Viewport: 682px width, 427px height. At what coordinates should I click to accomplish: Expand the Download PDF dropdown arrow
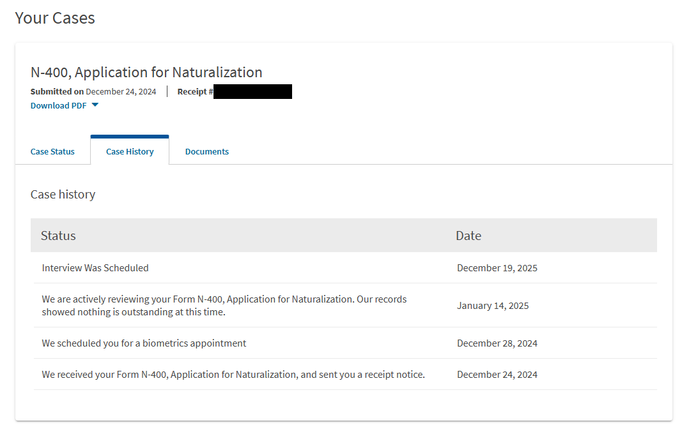(x=95, y=105)
